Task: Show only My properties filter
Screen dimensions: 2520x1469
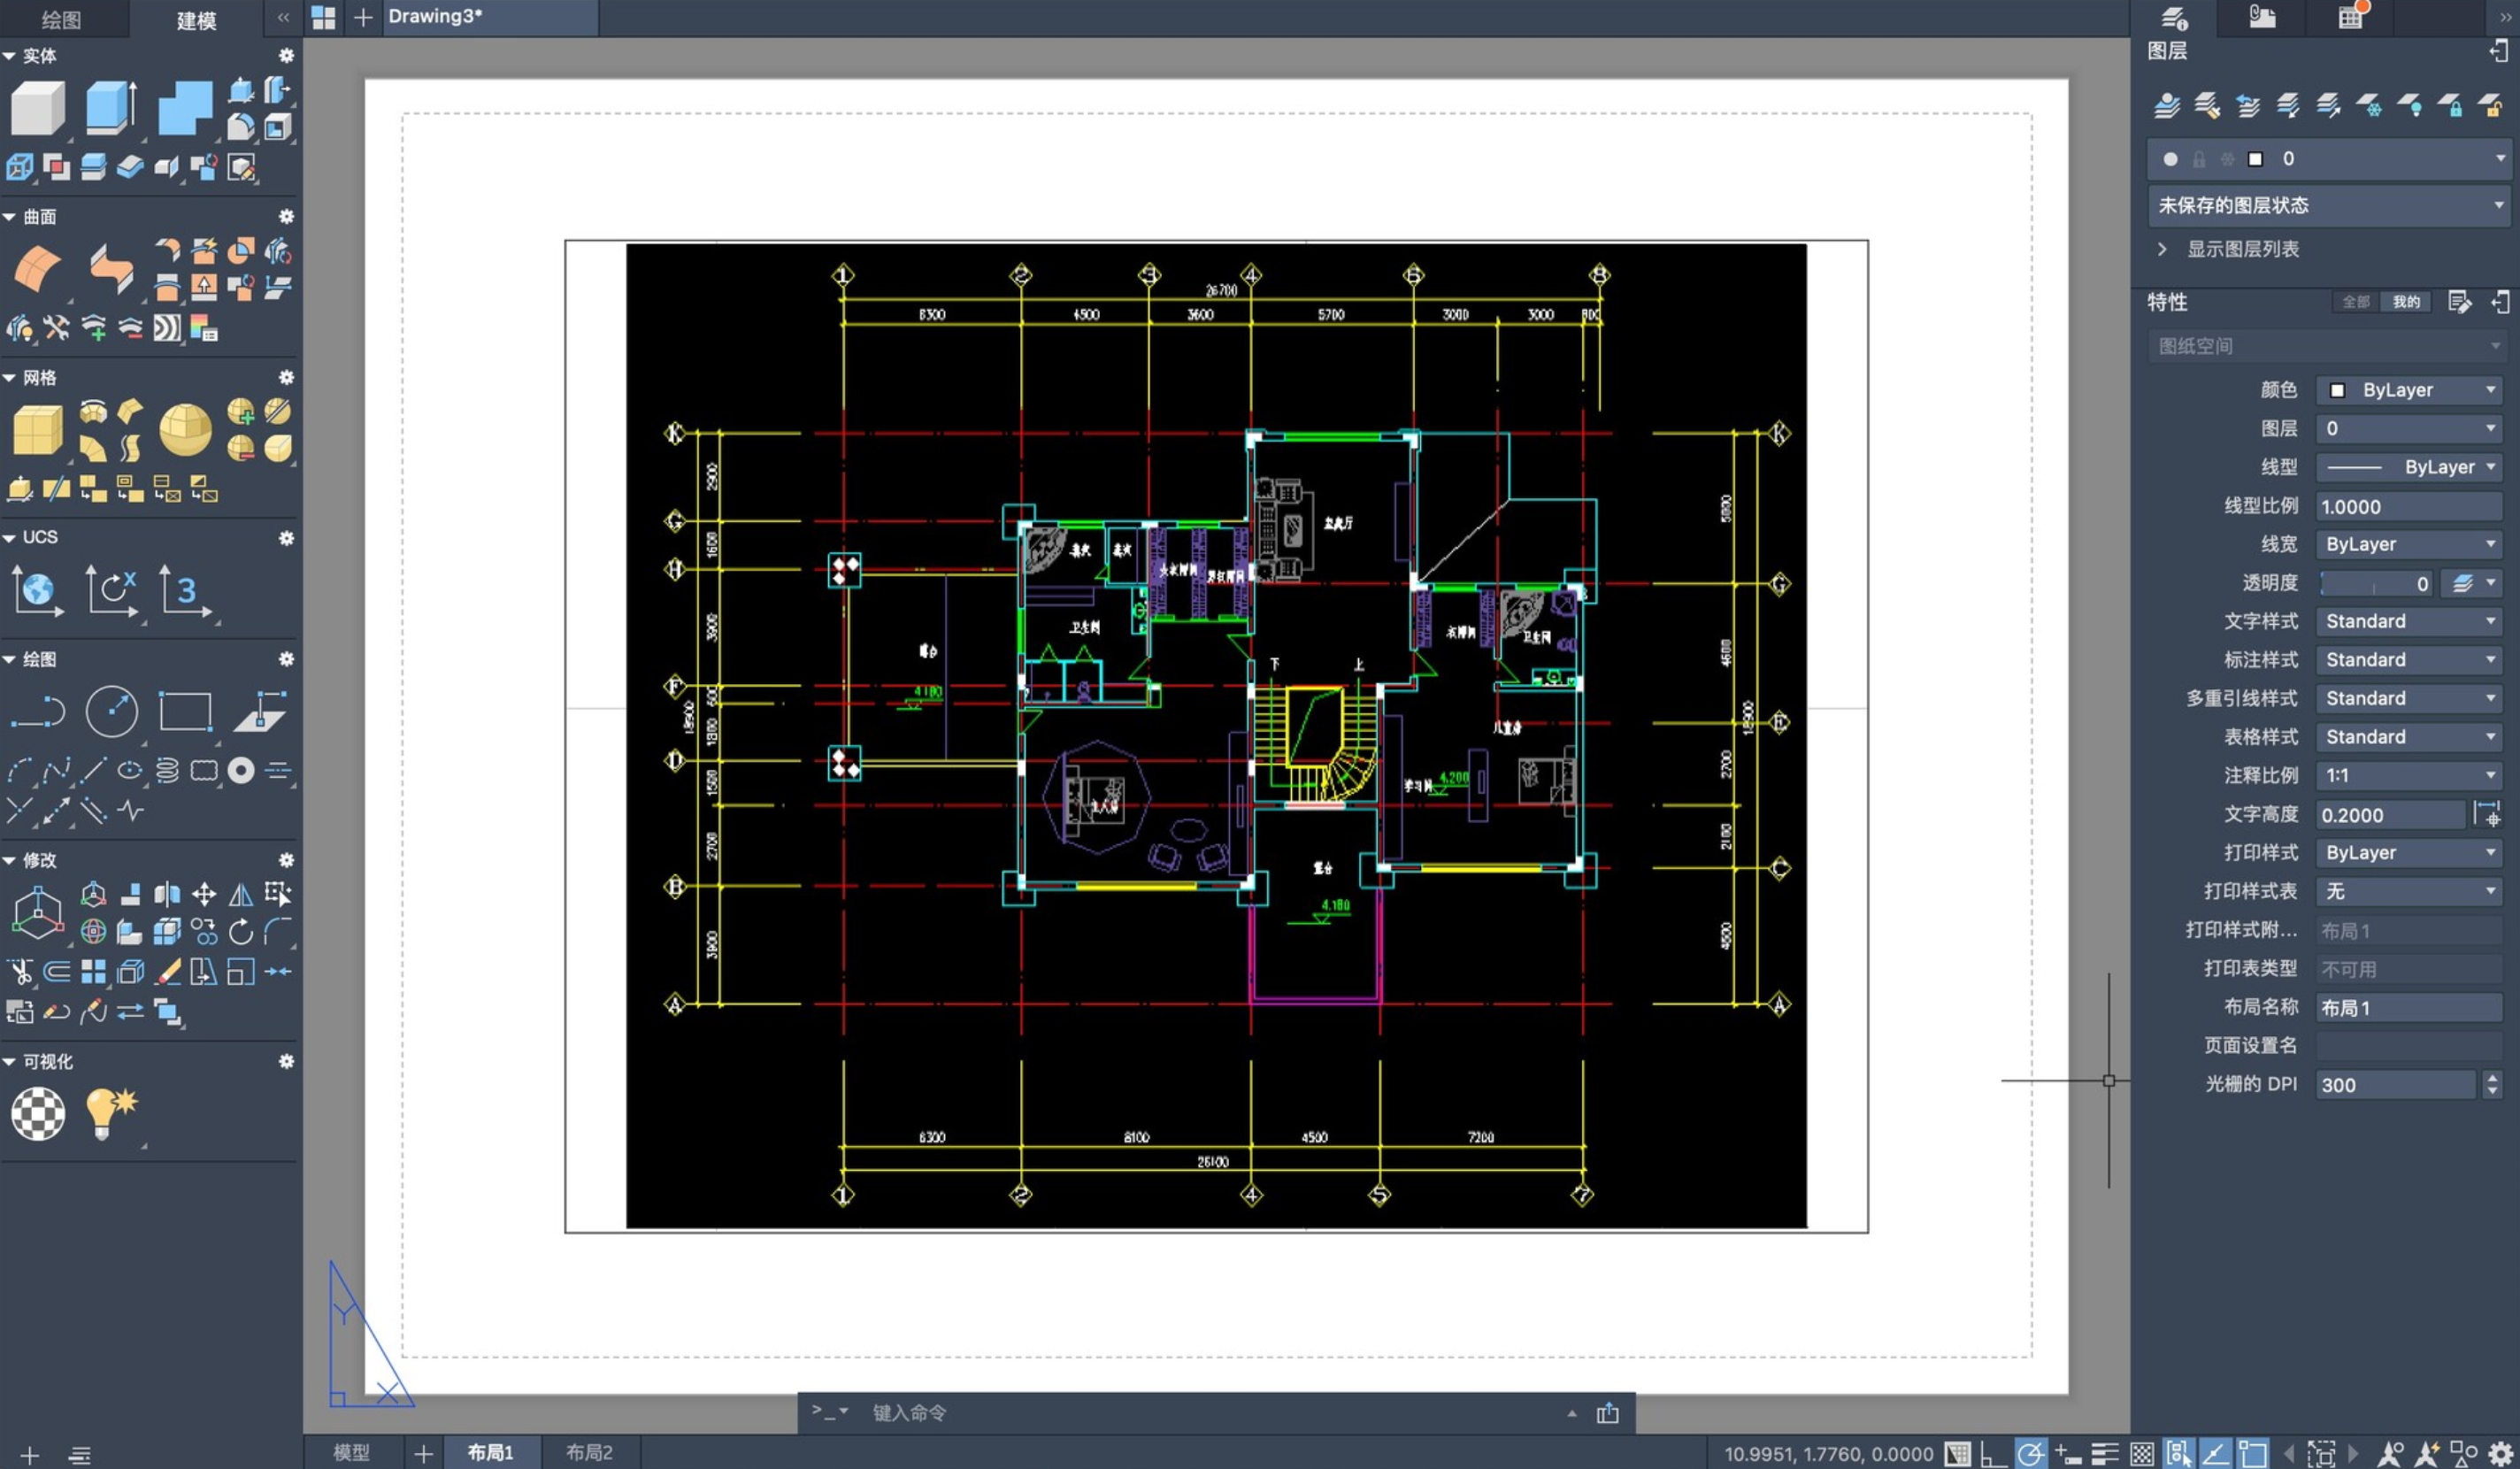Action: pyautogui.click(x=2406, y=302)
